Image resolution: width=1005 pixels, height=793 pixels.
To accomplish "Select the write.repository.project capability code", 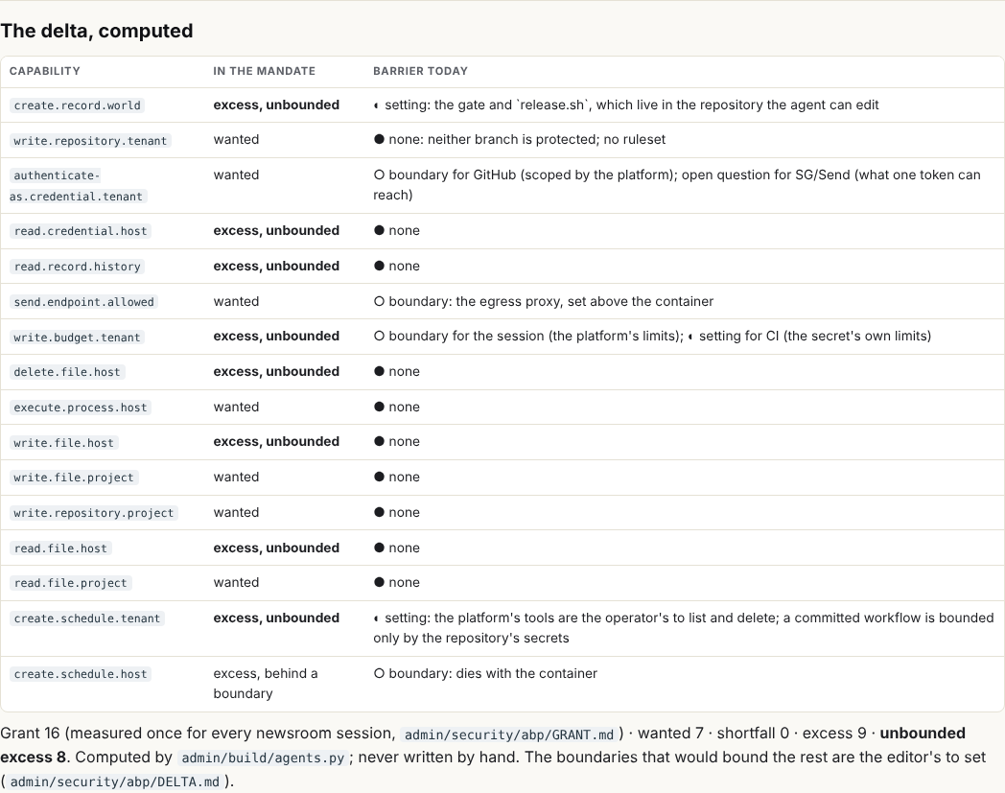I will [x=94, y=513].
